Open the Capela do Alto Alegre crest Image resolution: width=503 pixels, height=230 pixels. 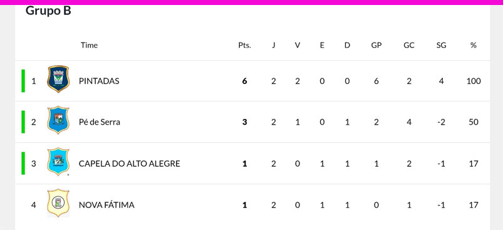pos(58,161)
